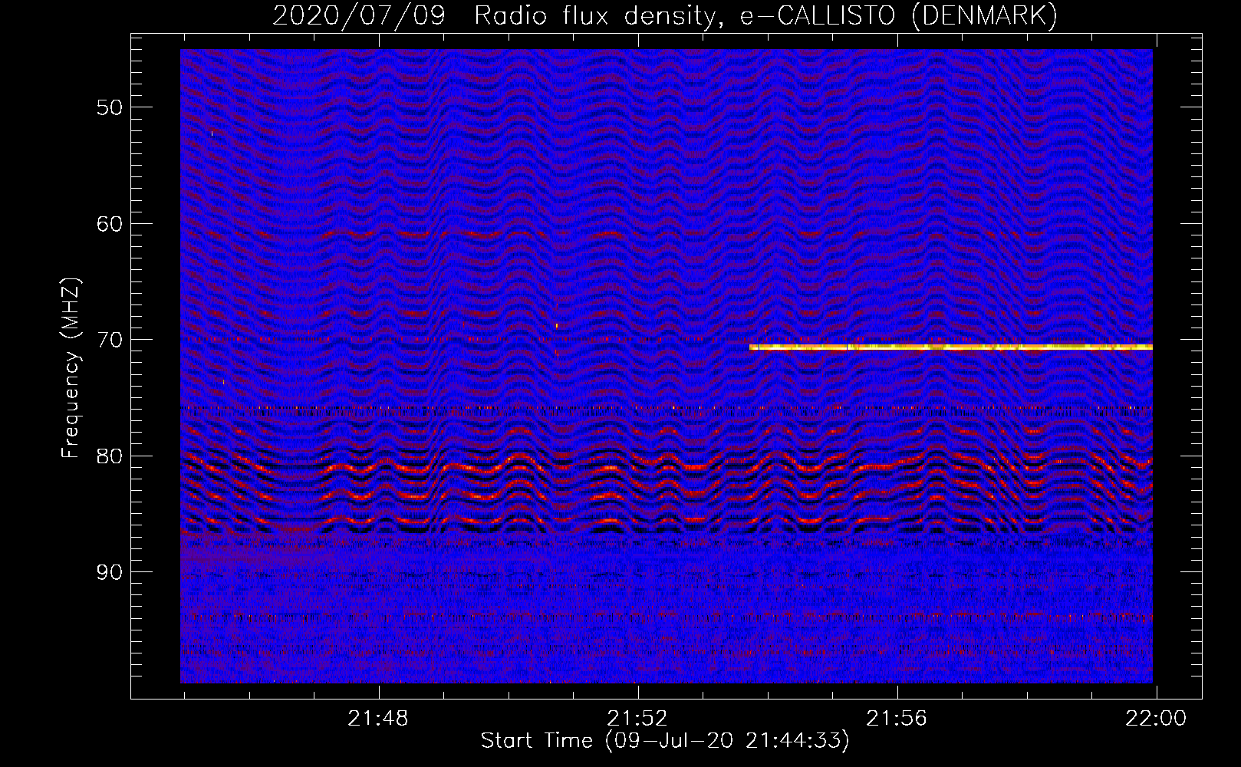
Task: Click the 90 frequency tick label
Action: point(110,572)
